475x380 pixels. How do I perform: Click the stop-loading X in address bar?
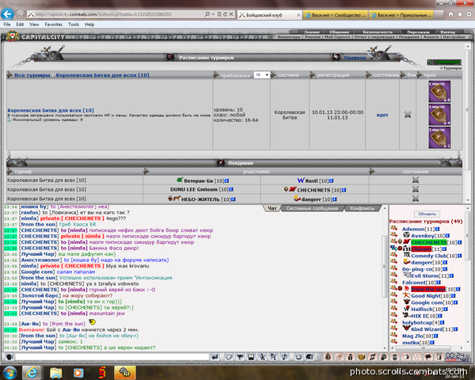click(x=231, y=14)
